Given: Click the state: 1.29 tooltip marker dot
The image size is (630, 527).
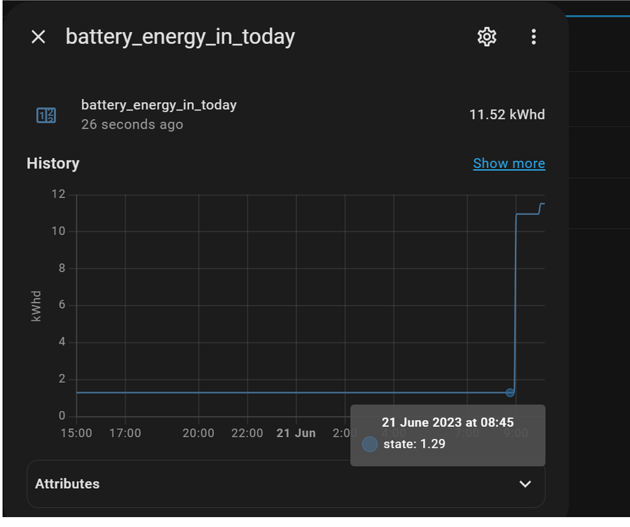Looking at the screenshot, I should pyautogui.click(x=369, y=444).
